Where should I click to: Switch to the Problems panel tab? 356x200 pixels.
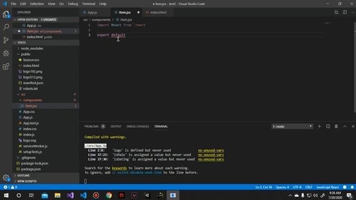point(91,126)
